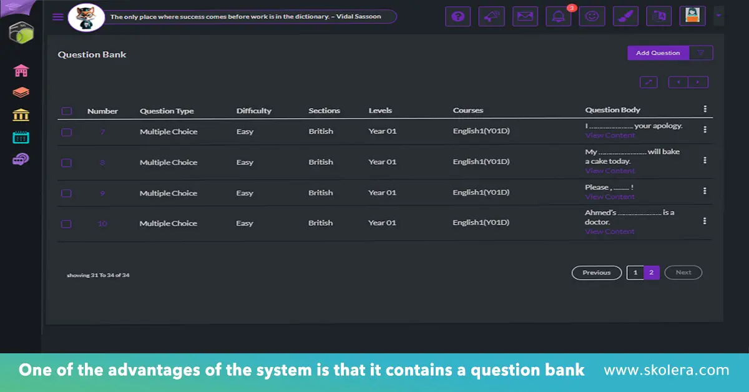Click the Add Question button

click(658, 53)
